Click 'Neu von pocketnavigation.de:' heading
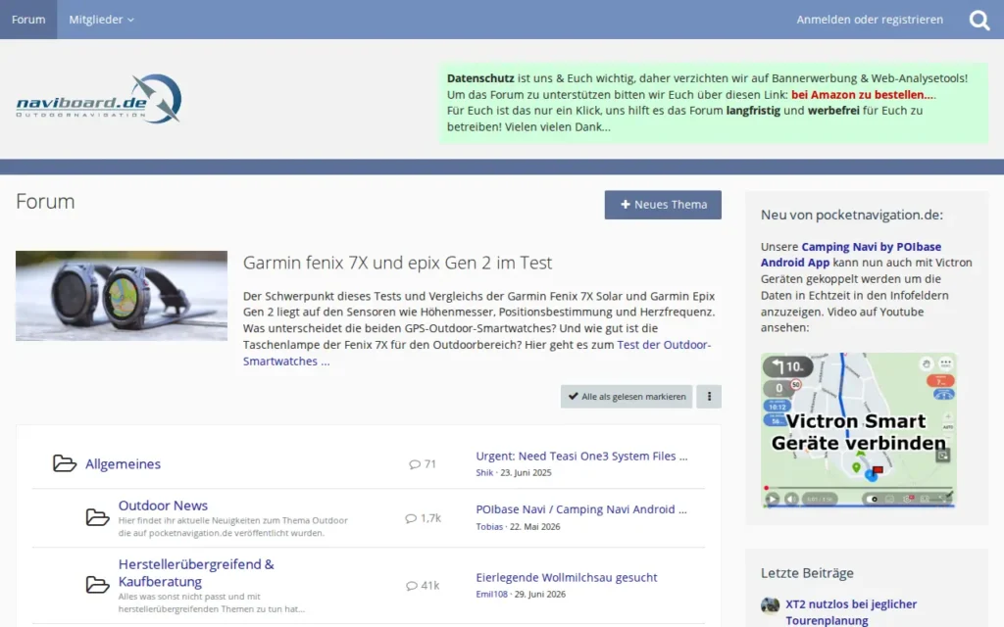Viewport: 1004px width, 627px height. (852, 215)
